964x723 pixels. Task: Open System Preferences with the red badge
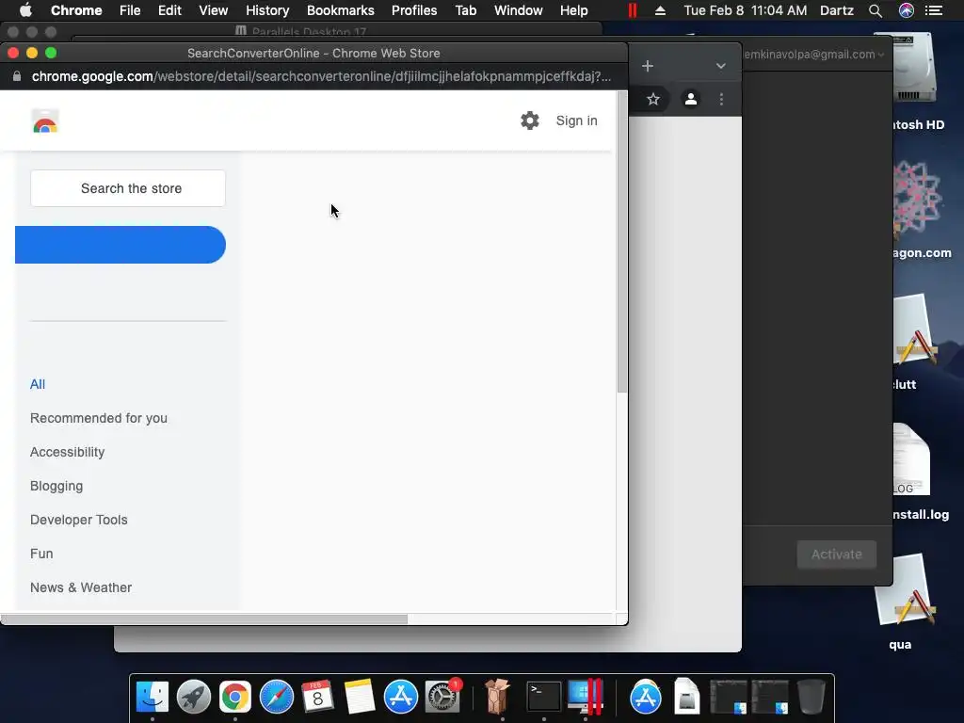(x=442, y=697)
